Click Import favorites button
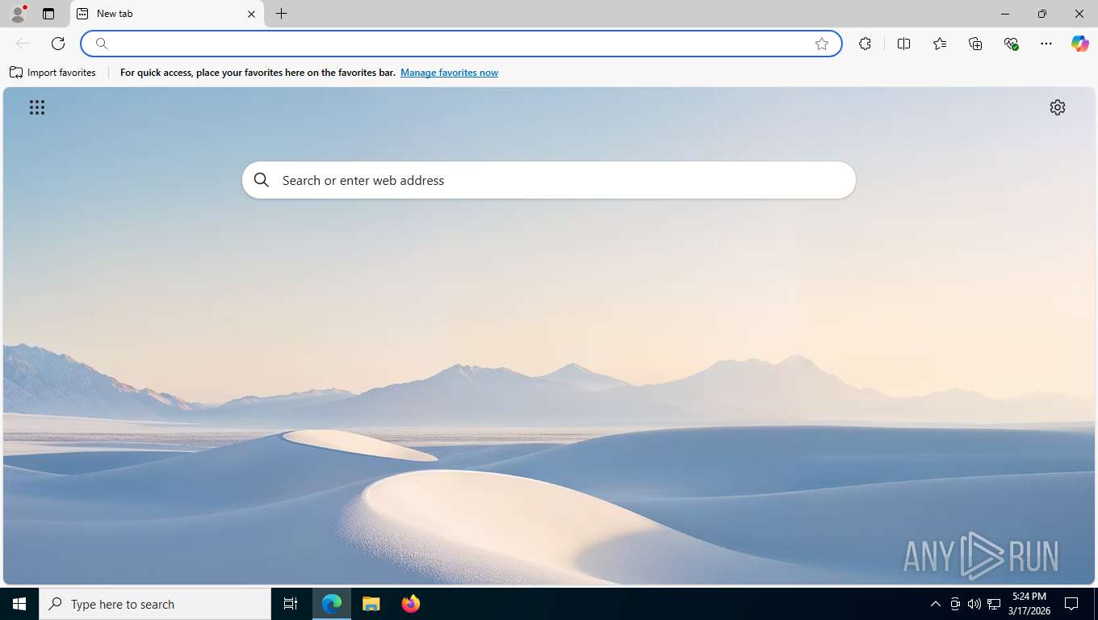Image resolution: width=1098 pixels, height=620 pixels. 52,73
